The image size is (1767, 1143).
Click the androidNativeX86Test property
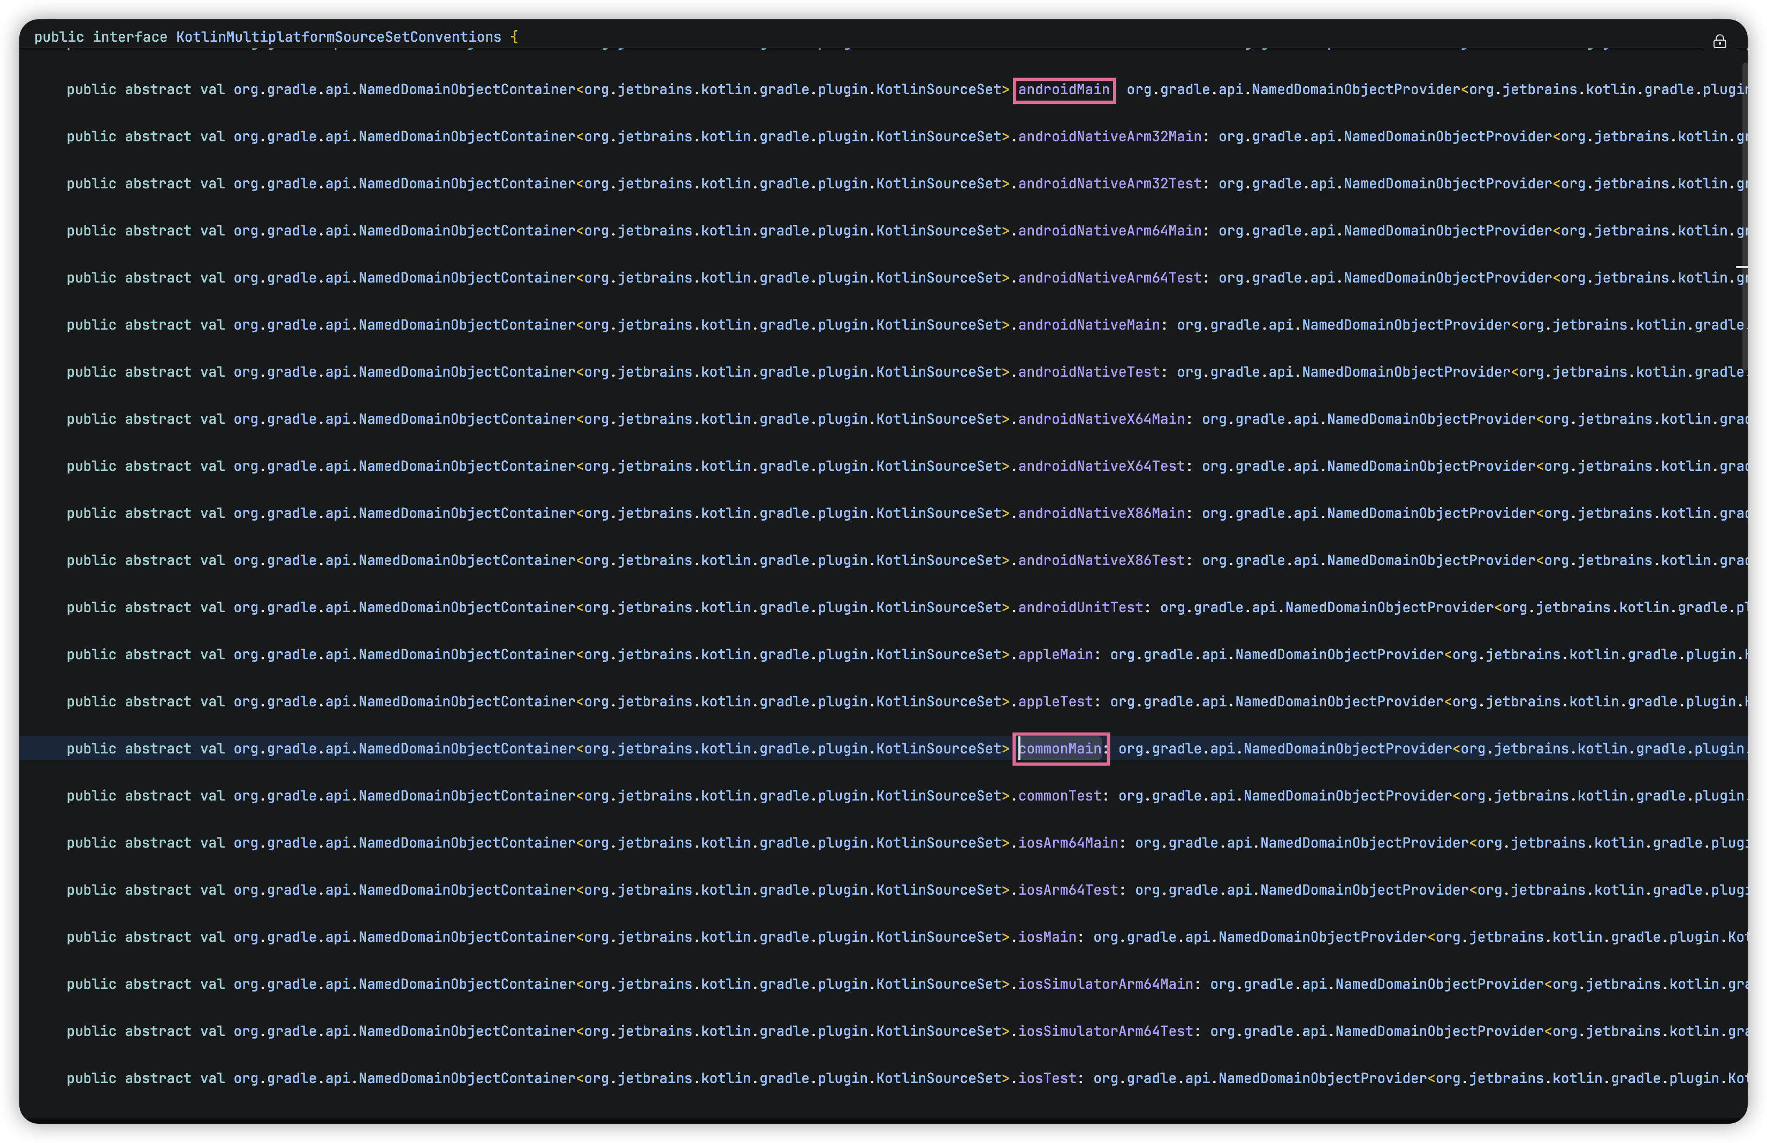pyautogui.click(x=1101, y=560)
